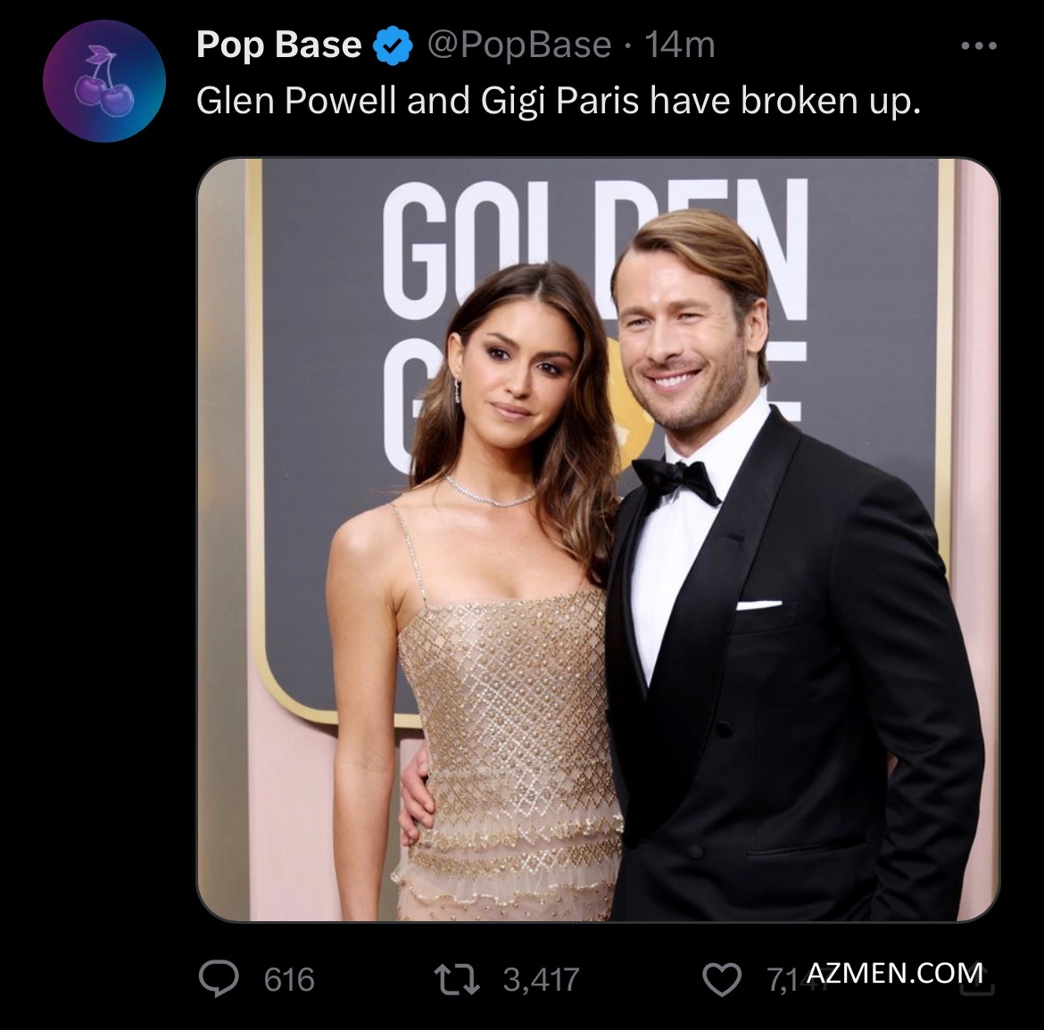
Task: Click the woman's gold beaded dress in the photo
Action: click(509, 731)
